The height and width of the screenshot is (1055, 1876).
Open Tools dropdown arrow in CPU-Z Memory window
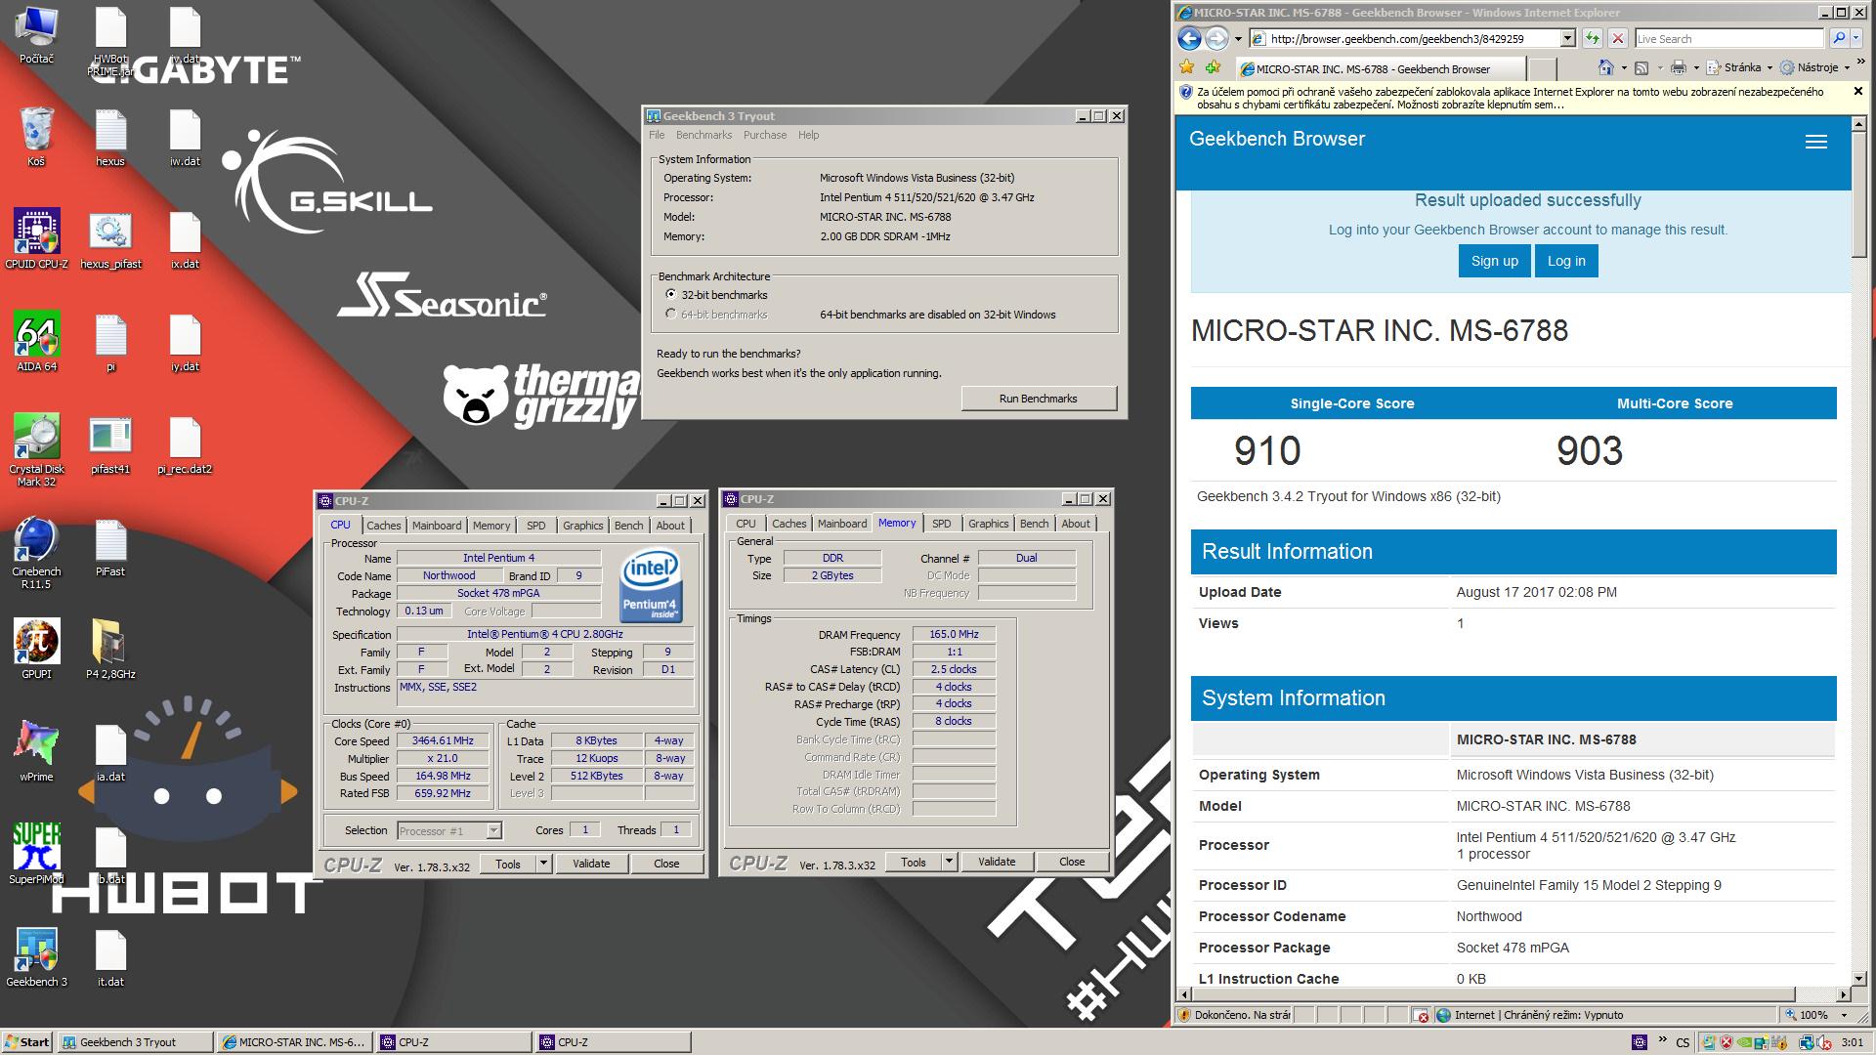point(949,862)
